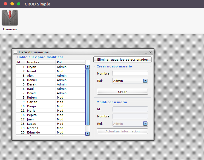Image resolution: width=204 pixels, height=160 pixels.
Task: Click the vertical scrollbar thumb of the user table
Action: click(87, 97)
